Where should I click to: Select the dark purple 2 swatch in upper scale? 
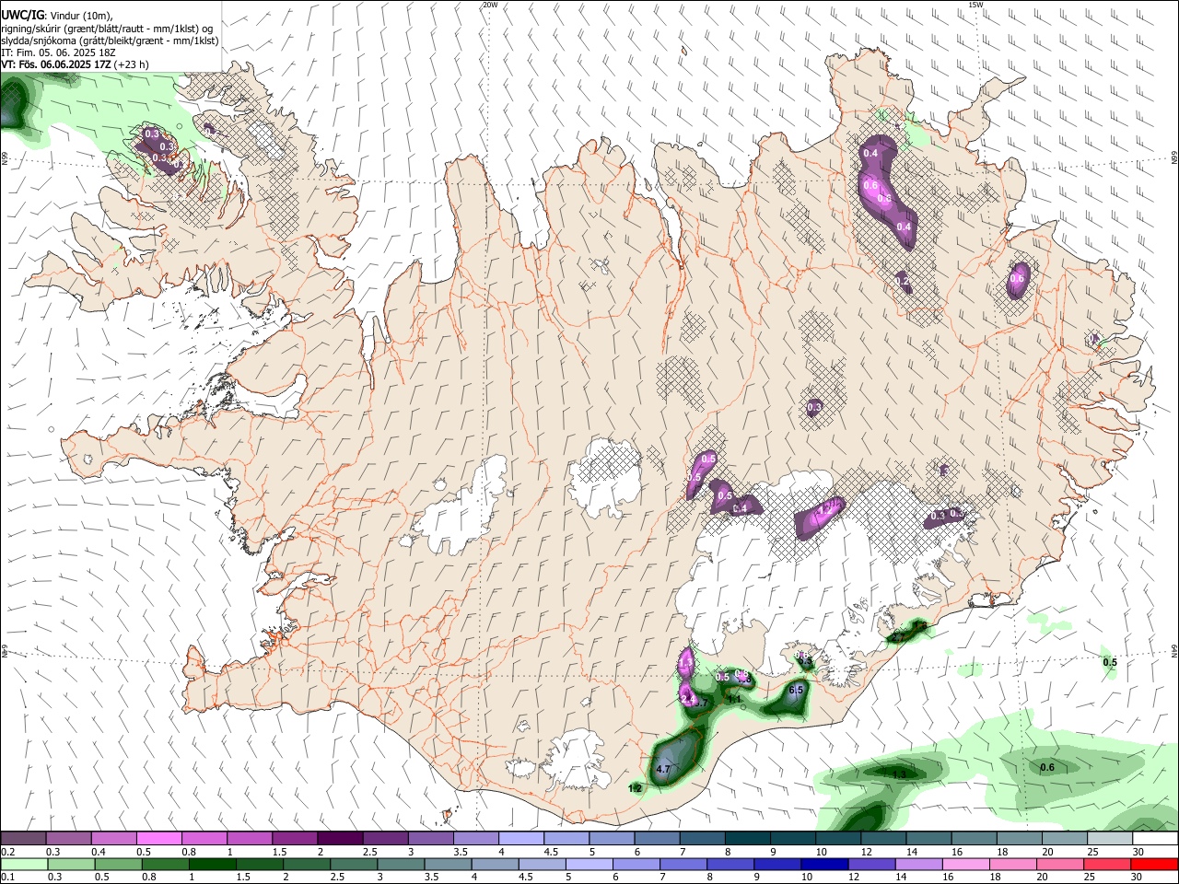[x=339, y=839]
